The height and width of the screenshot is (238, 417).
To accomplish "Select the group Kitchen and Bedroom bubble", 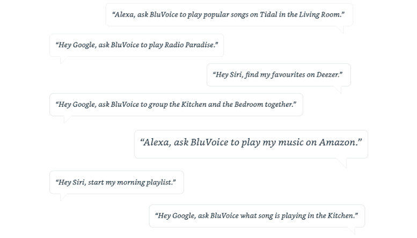I will pos(177,105).
